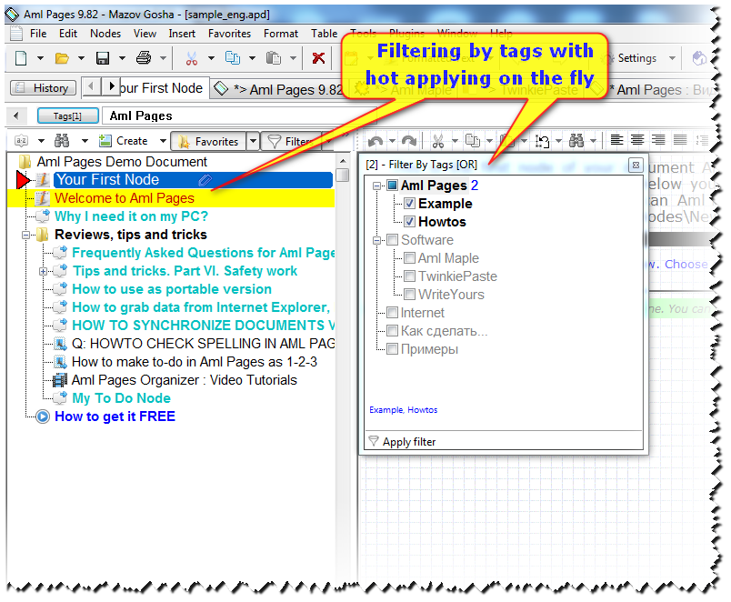
Task: Close the Filter By Tags panel
Action: coord(636,166)
